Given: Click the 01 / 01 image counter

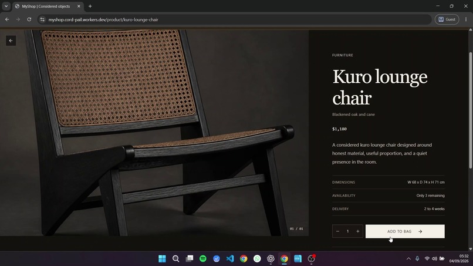Looking at the screenshot, I should point(296,229).
